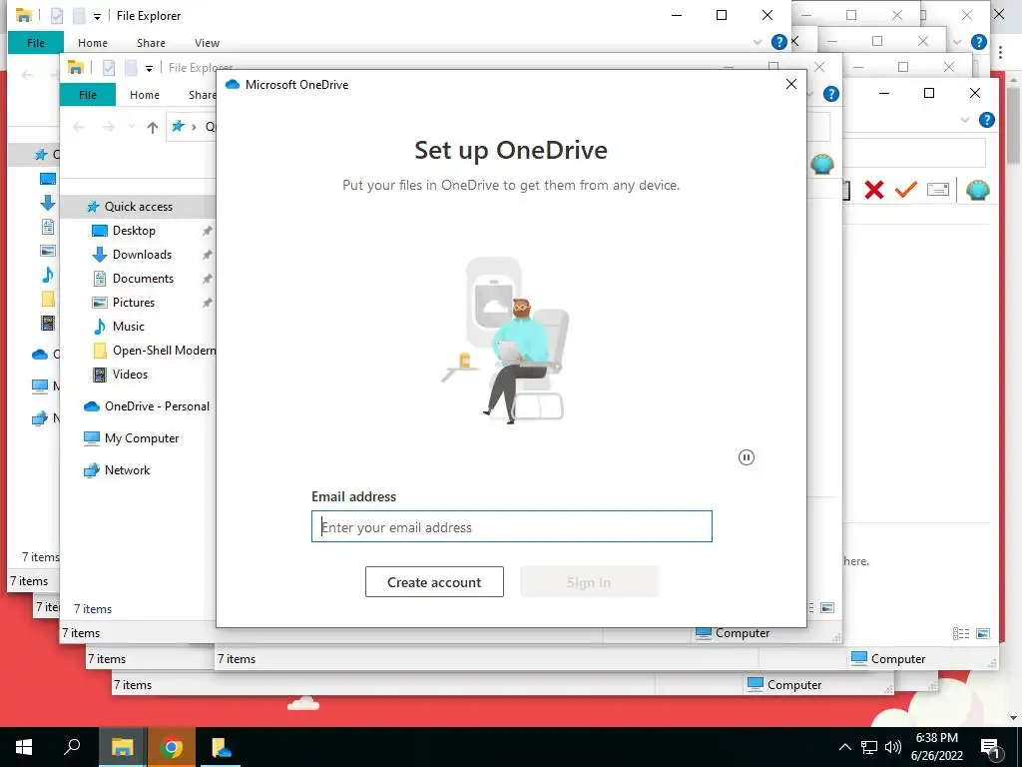
Task: Expand ribbon chevron in the right Explorer window
Action: click(x=965, y=120)
